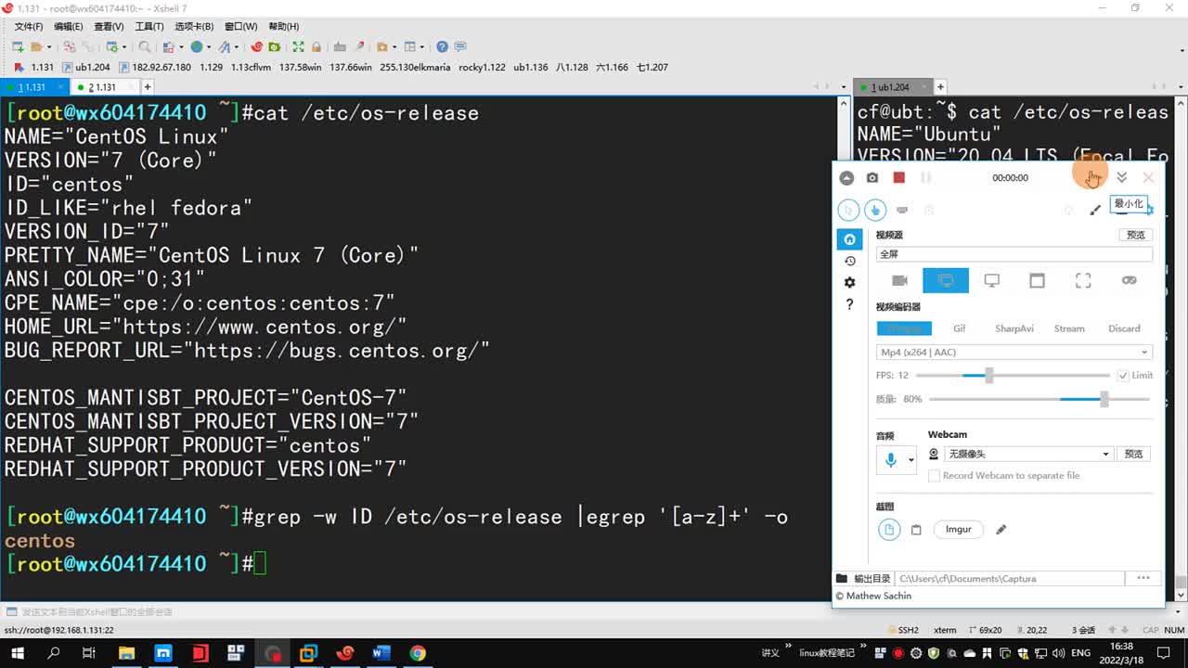
Task: Click the output folder path field
Action: (x=1010, y=578)
